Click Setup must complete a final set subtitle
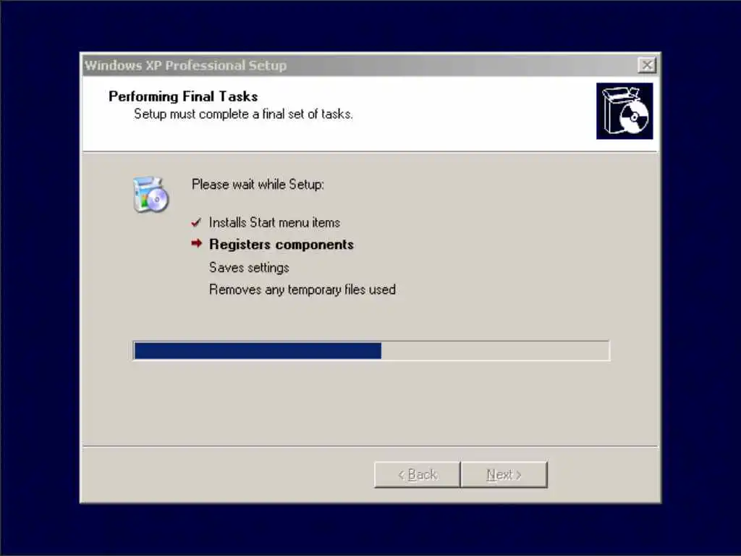The width and height of the screenshot is (741, 556). pyautogui.click(x=243, y=114)
